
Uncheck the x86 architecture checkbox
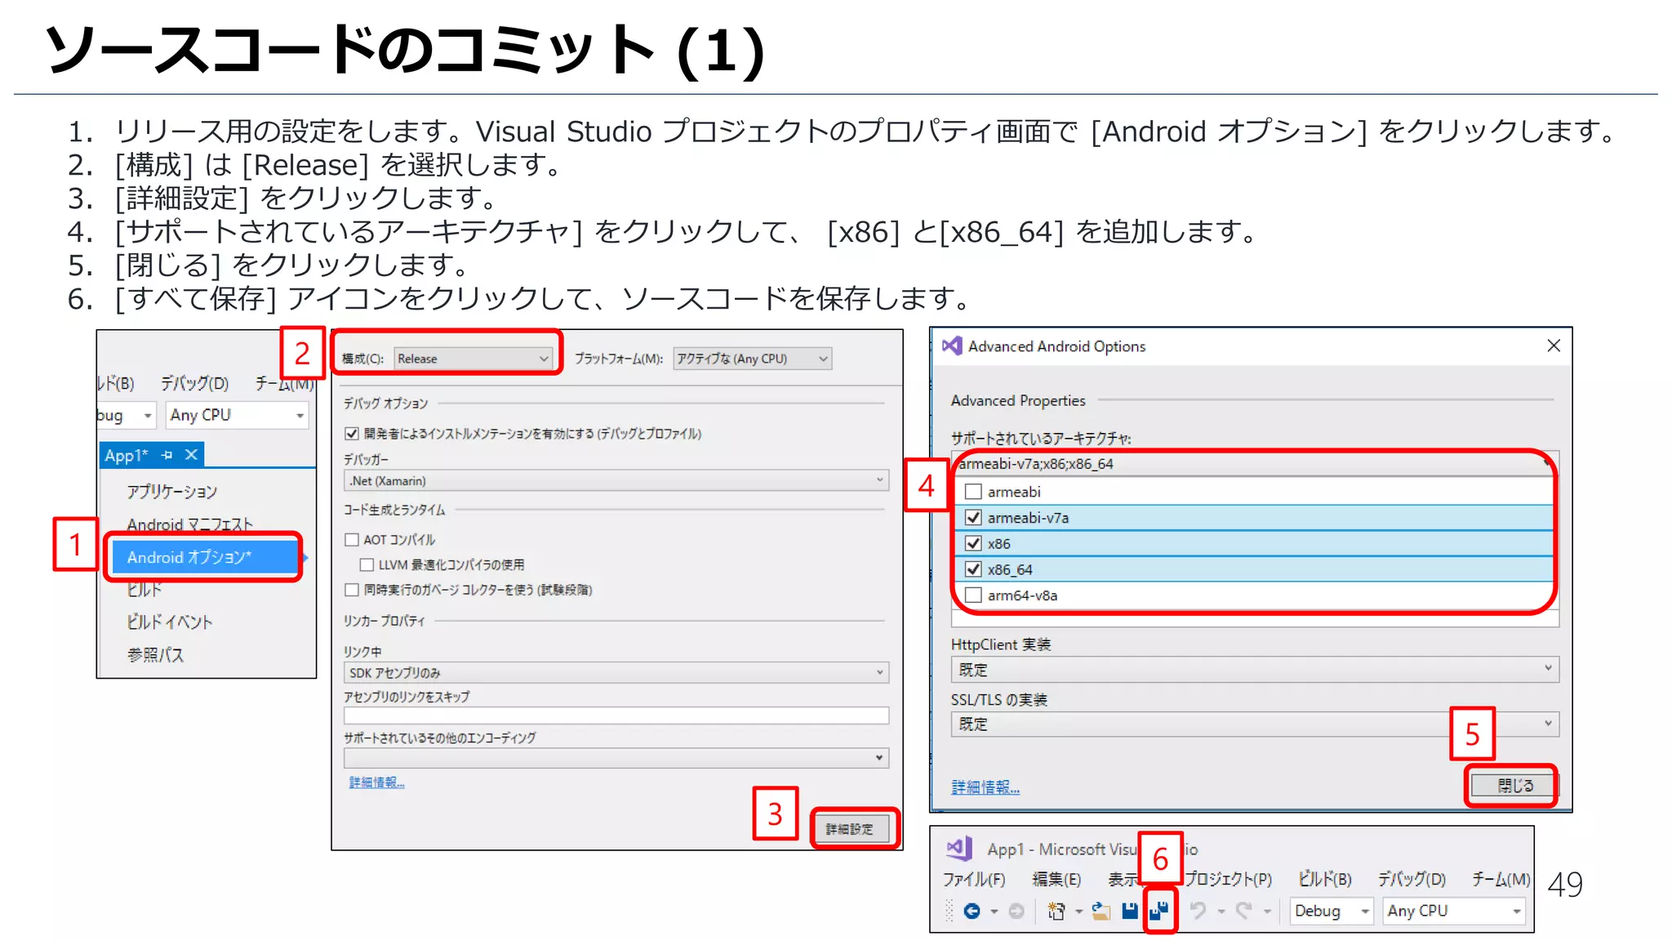coord(972,543)
